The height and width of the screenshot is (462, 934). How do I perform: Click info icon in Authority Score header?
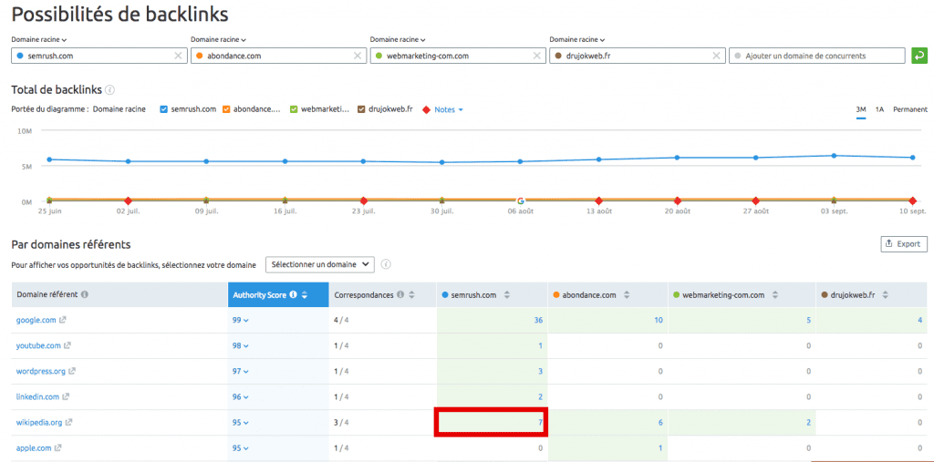pos(293,294)
